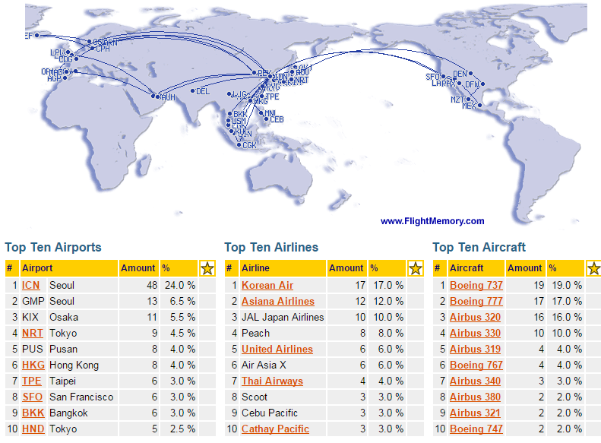Open the Airbus 340 link
Image resolution: width=601 pixels, height=443 pixels.
pos(475,381)
